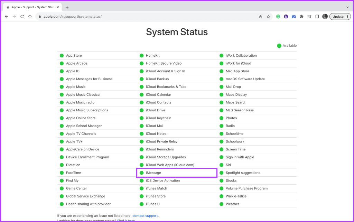Select the Find My status entry
Image resolution: width=354 pixels, height=222 pixels.
(x=72, y=181)
